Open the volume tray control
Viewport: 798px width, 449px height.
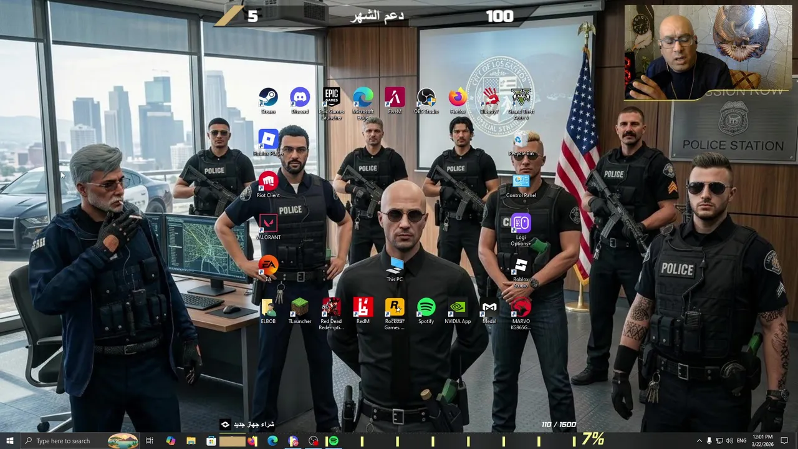(729, 441)
